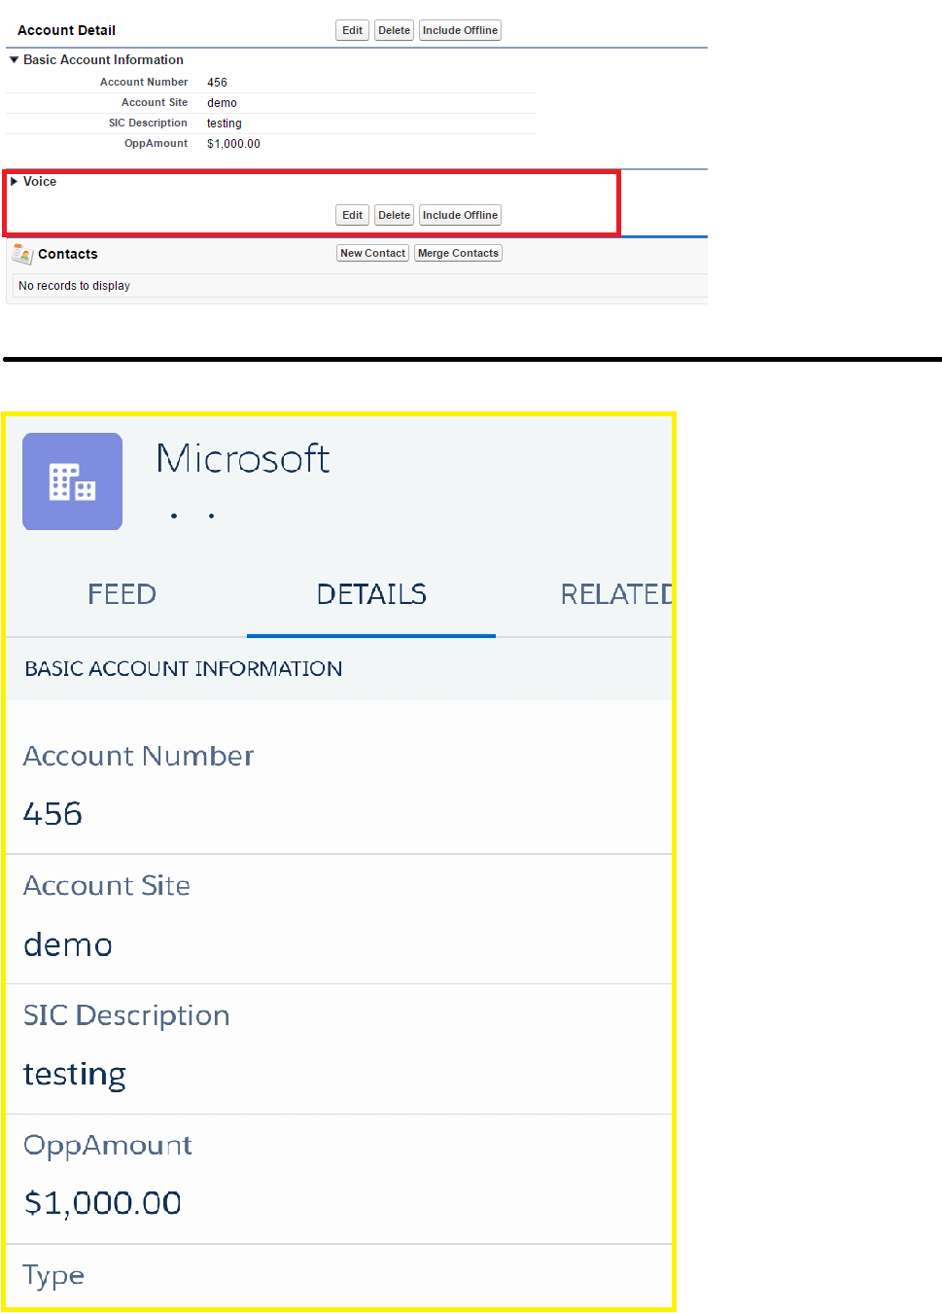The image size is (942, 1314).
Task: Click the Account Number value 456
Action: point(53,814)
